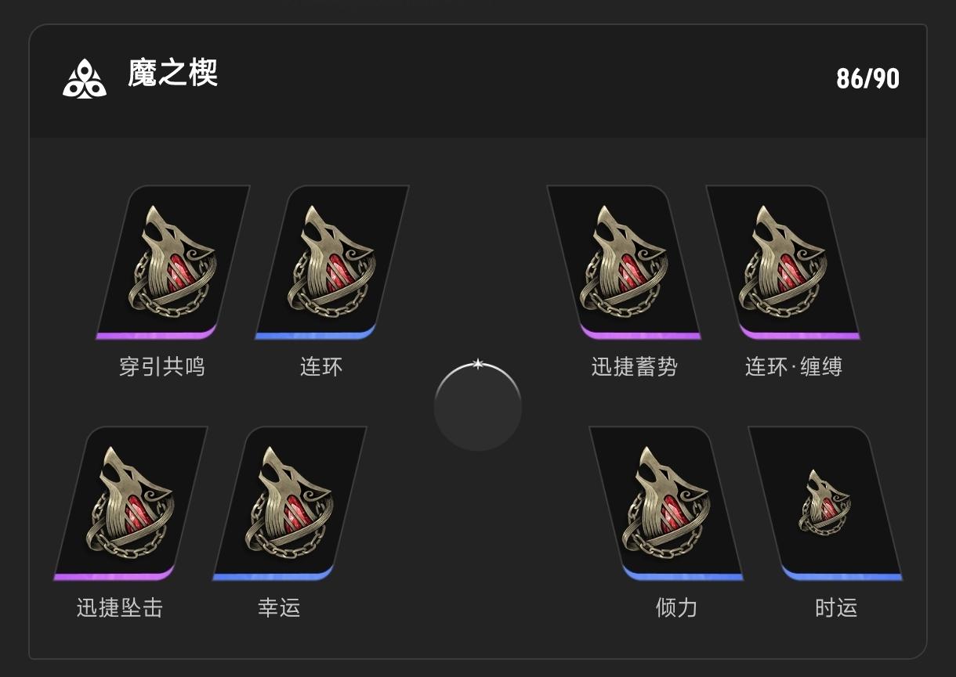Click the 穿引共鸣 text label
The image size is (956, 677).
coord(162,367)
